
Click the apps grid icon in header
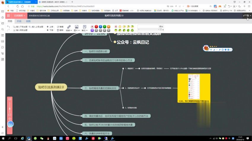(x=8, y=16)
